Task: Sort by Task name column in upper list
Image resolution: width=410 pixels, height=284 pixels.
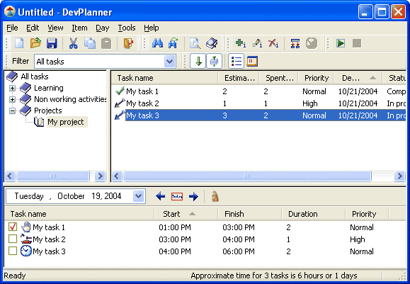Action: [165, 78]
